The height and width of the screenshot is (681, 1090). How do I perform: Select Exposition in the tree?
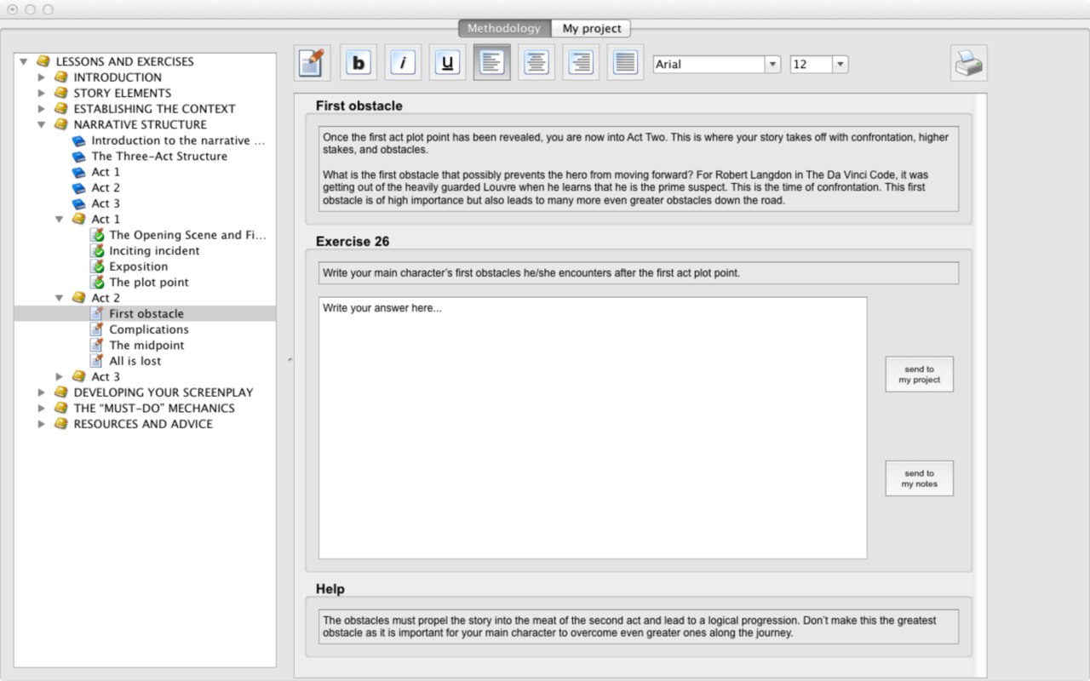tap(138, 266)
